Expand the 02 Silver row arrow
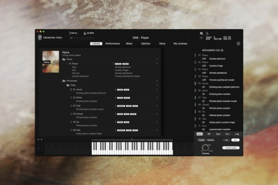The width and height of the screenshot is (278, 185). point(157,98)
